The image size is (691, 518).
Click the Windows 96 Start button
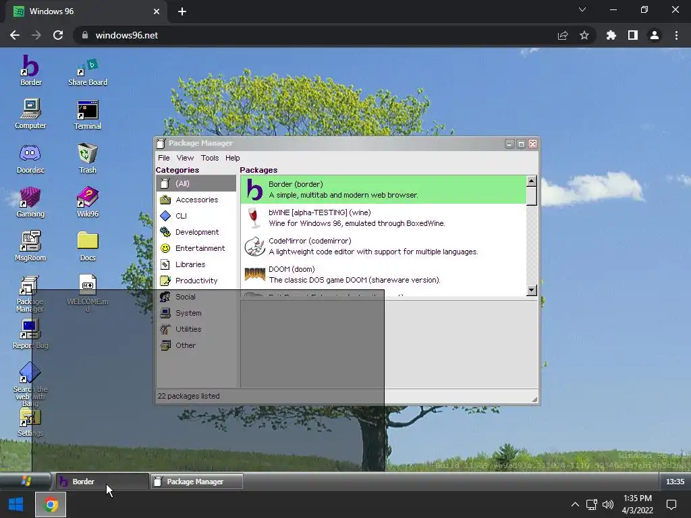pos(26,481)
